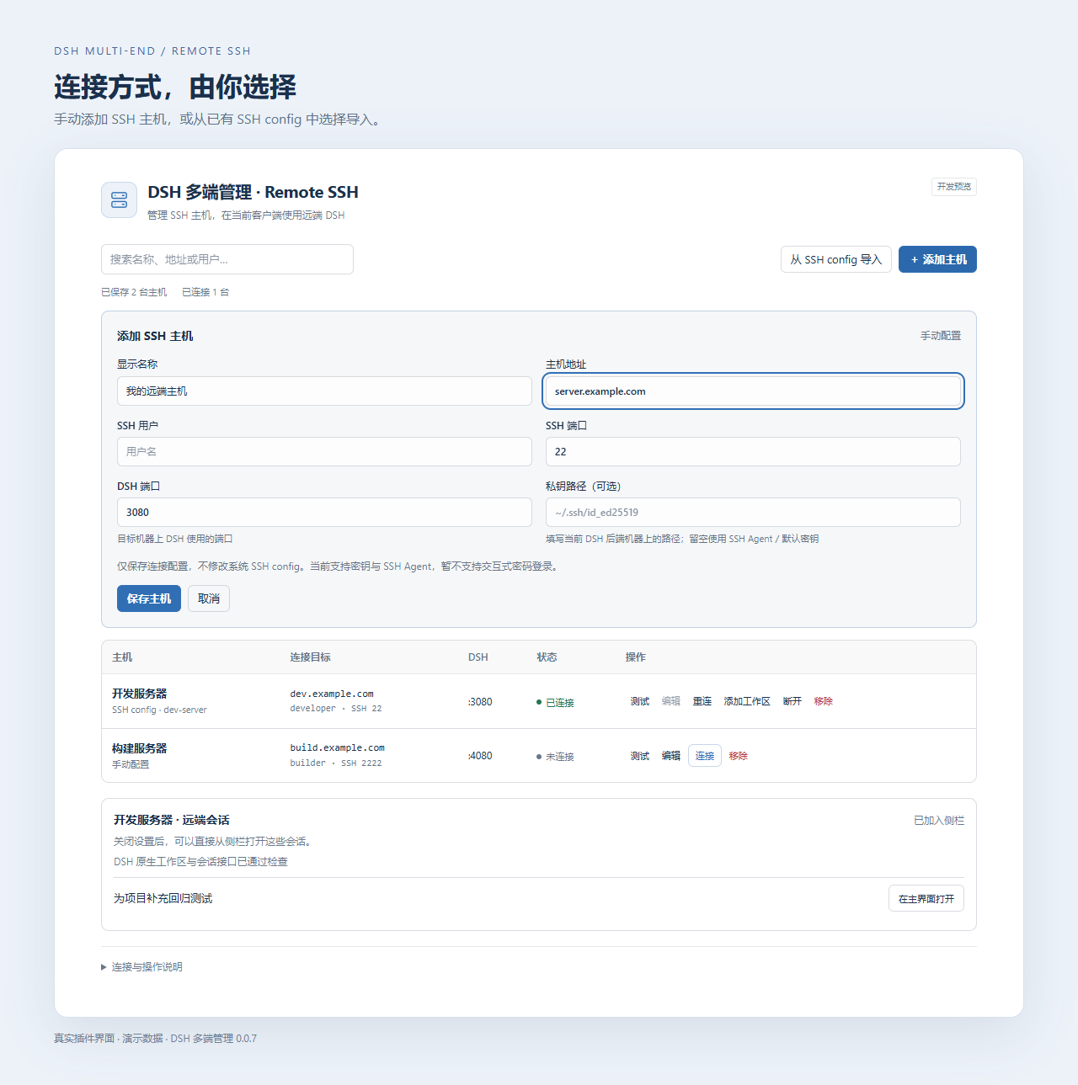Click build.example.com connection target
The height and width of the screenshot is (1085, 1078).
(338, 747)
